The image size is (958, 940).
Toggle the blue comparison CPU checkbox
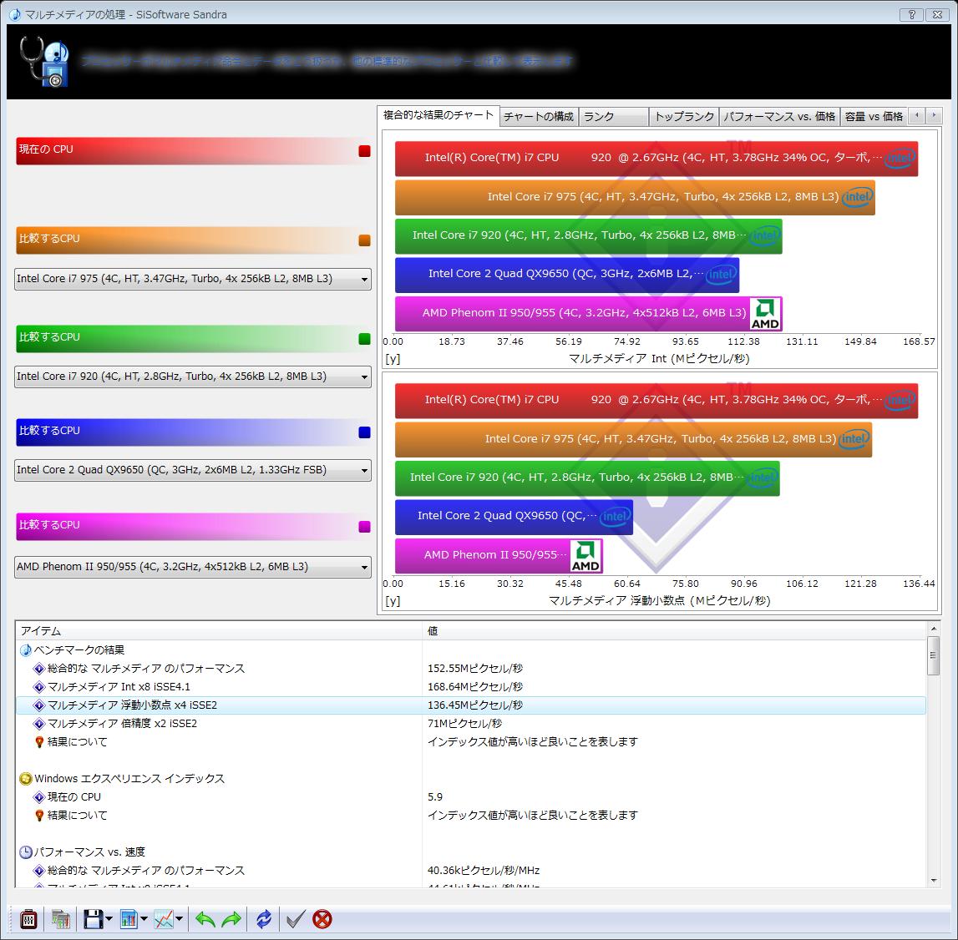click(x=365, y=432)
